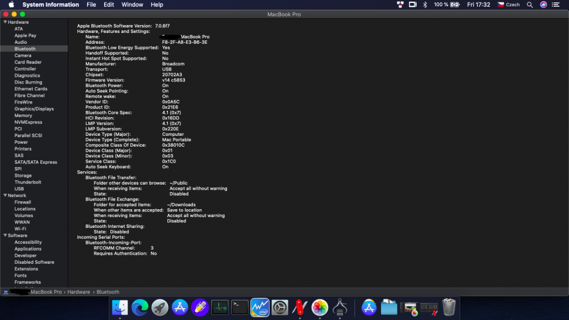
Task: Click the ~/Downloads folder value
Action: point(181,205)
